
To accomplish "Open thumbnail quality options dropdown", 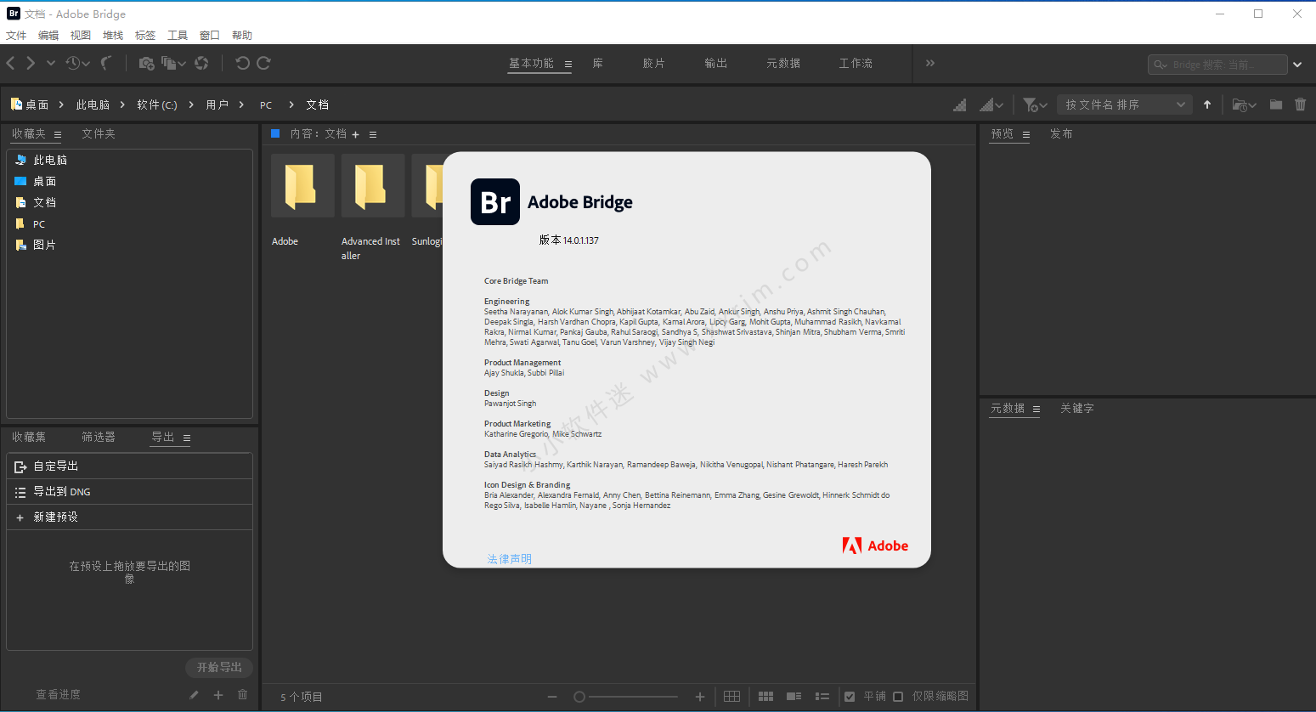I will pos(991,105).
